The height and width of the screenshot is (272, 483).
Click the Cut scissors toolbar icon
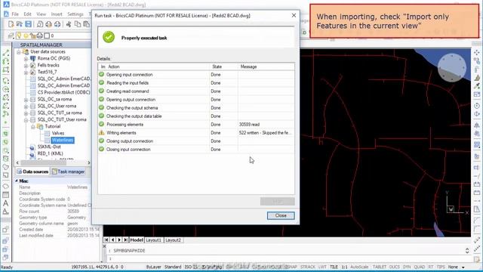tap(69, 24)
